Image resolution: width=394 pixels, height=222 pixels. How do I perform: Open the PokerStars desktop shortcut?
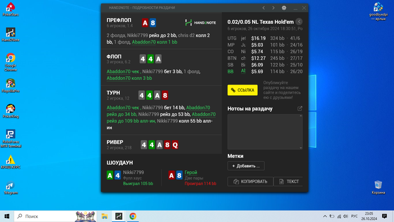[x=10, y=10]
